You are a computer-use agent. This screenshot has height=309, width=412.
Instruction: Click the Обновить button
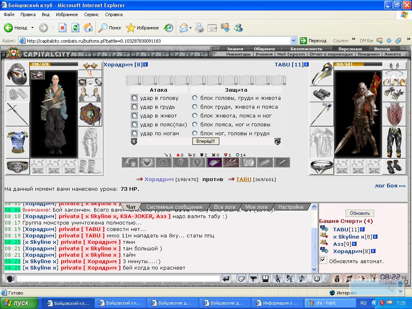(x=360, y=213)
